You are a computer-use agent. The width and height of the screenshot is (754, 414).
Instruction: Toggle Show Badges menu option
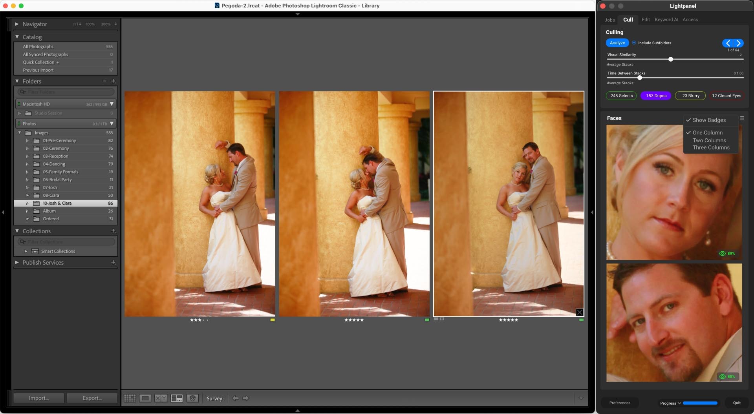[709, 120]
